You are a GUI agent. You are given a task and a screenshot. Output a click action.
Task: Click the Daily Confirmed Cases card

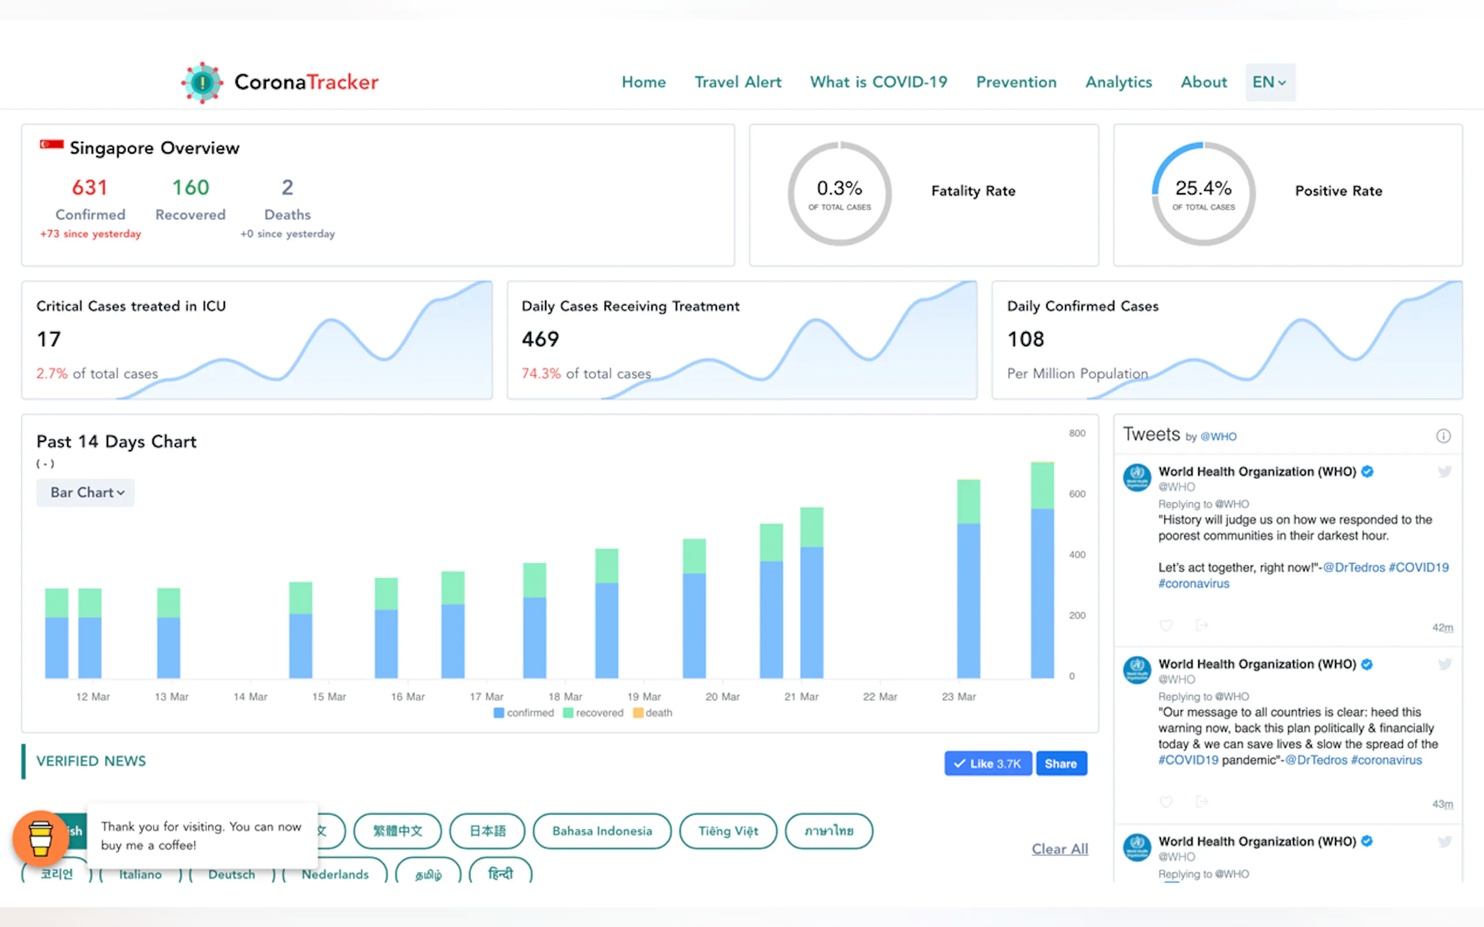point(1227,340)
